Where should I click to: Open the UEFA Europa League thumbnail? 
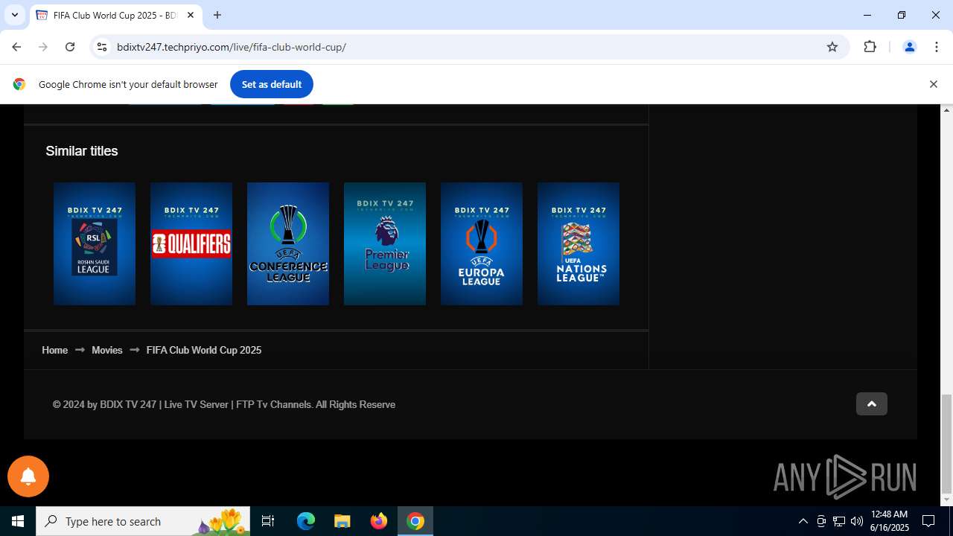(x=482, y=243)
